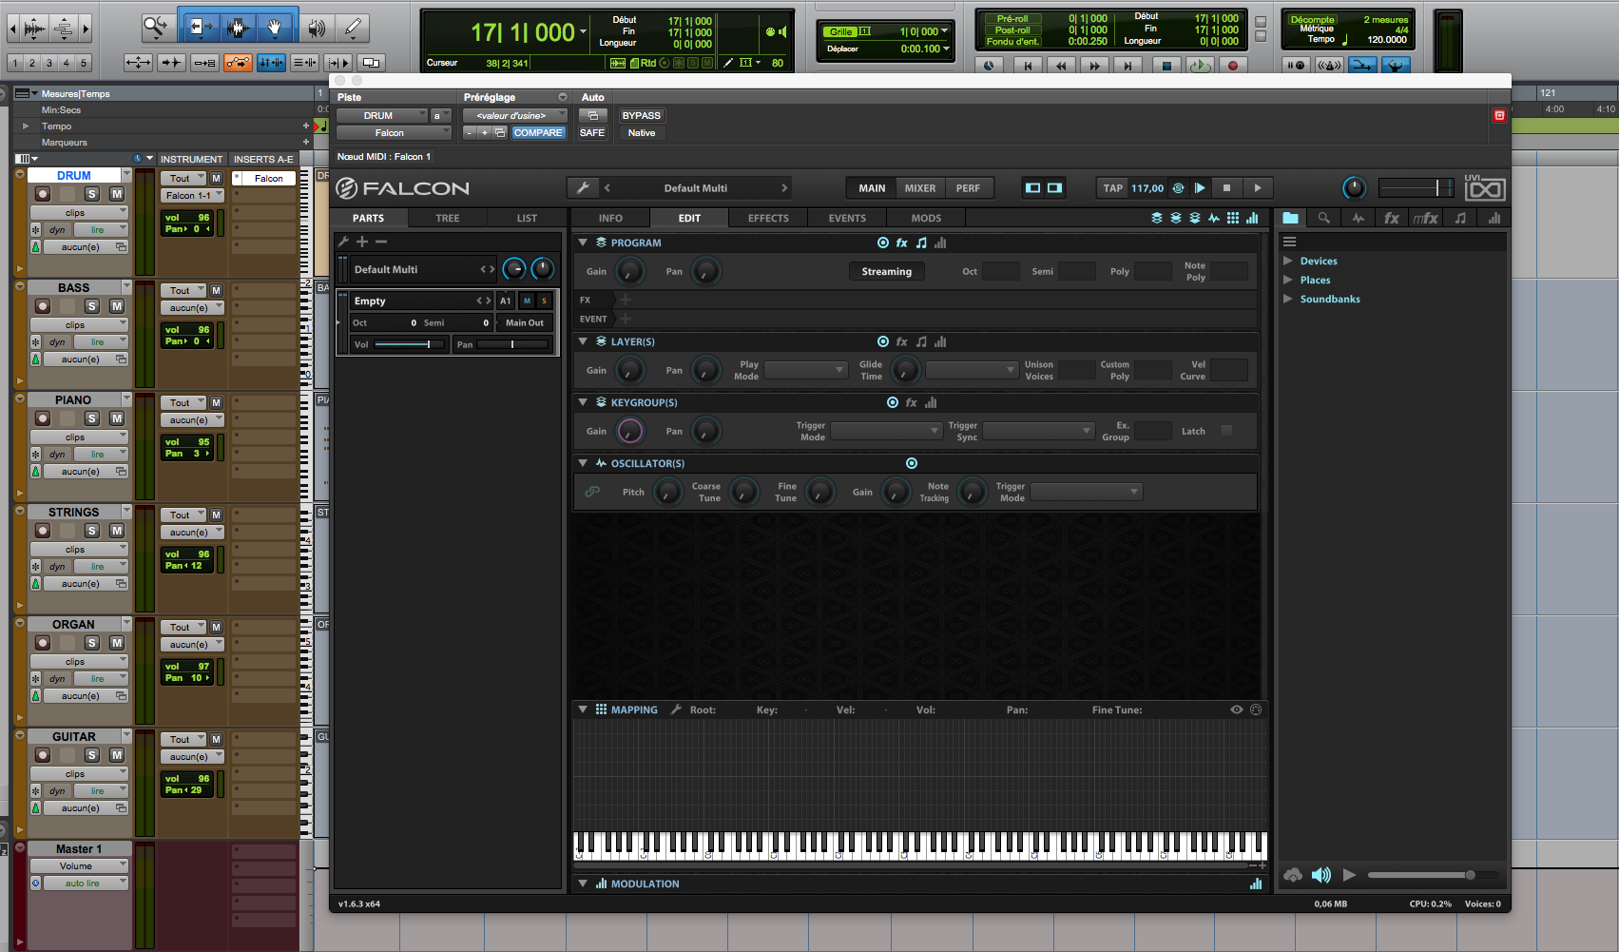1619x952 pixels.
Task: Toggle the Latch checkbox in Keygroup(s)
Action: [1226, 431]
